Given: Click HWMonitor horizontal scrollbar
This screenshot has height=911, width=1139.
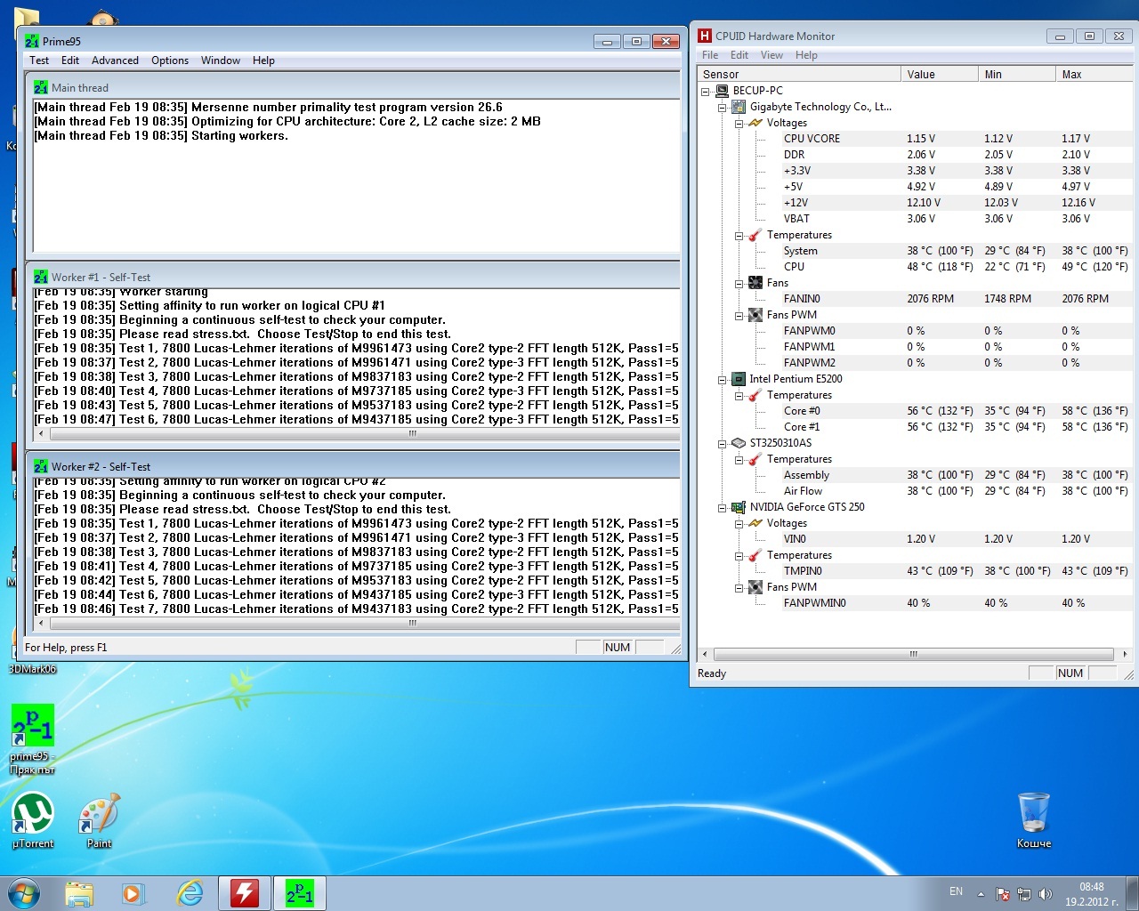Looking at the screenshot, I should [x=915, y=654].
